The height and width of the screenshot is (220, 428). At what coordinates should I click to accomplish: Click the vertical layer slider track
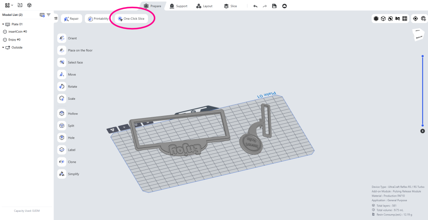click(x=423, y=92)
